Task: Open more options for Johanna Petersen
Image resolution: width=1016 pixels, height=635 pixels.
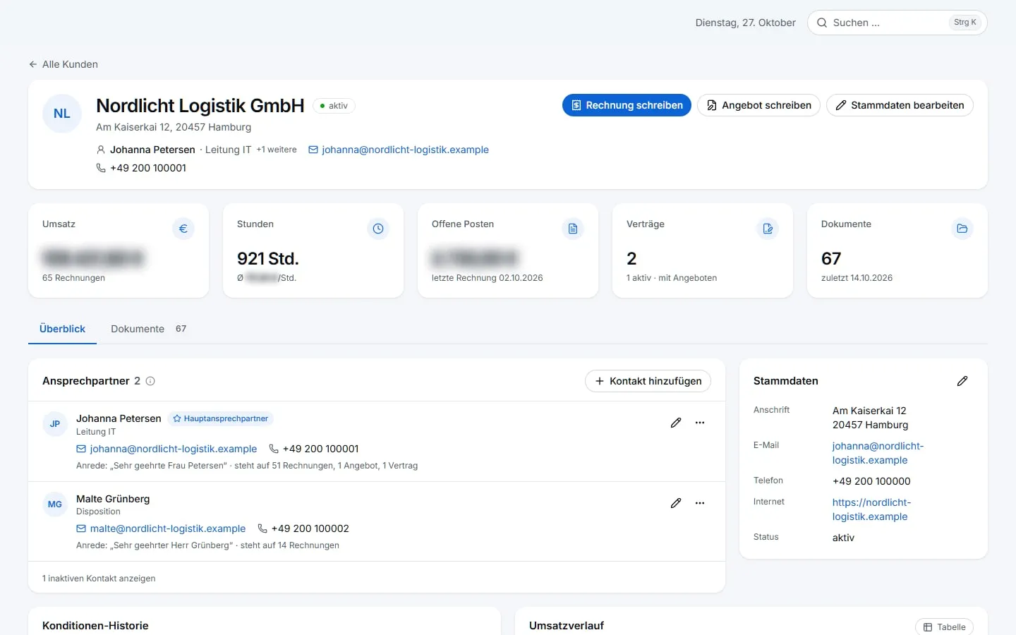Action: click(700, 423)
